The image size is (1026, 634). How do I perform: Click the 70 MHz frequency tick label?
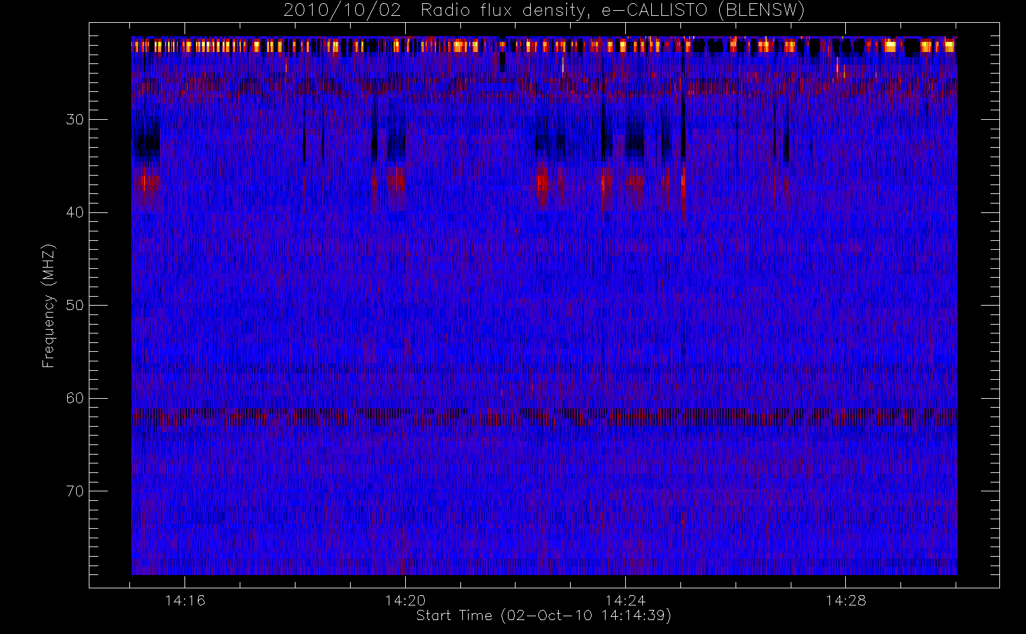point(75,491)
